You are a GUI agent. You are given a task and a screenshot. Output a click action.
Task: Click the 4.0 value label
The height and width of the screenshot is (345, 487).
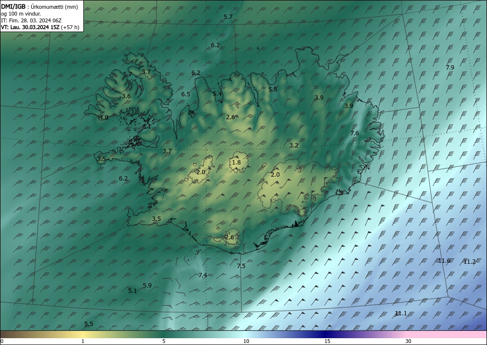[104, 118]
